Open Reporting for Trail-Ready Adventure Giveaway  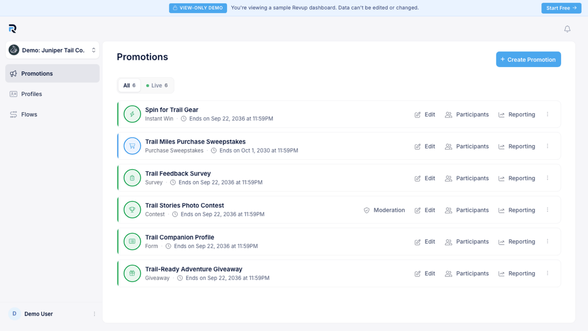(x=517, y=273)
